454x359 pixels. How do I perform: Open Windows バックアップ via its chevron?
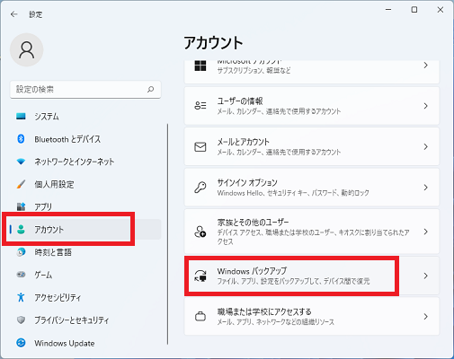tap(425, 276)
